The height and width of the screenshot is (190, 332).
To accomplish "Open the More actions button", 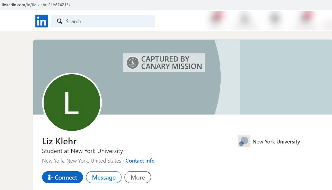I will pyautogui.click(x=138, y=177).
